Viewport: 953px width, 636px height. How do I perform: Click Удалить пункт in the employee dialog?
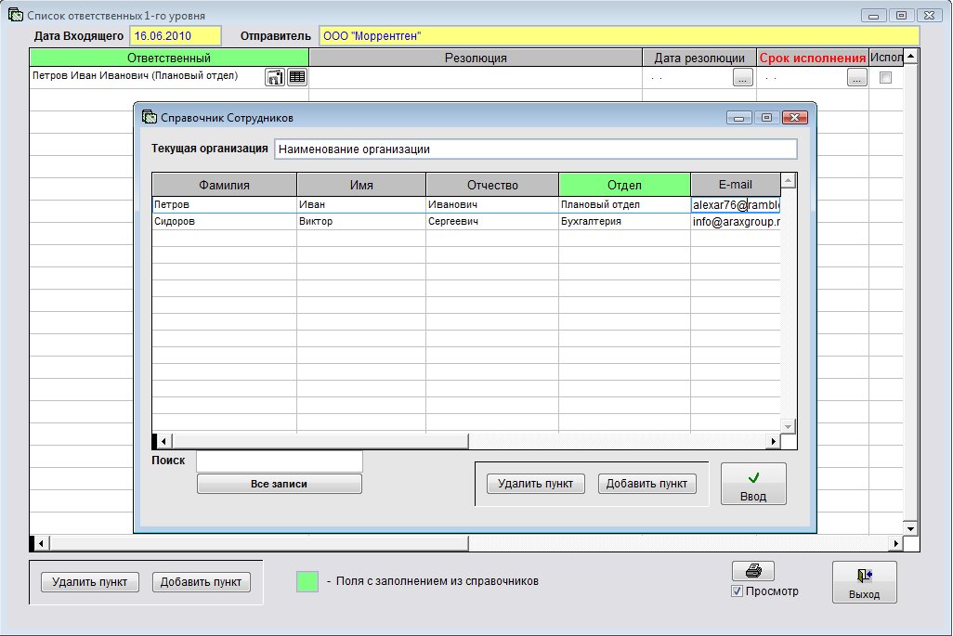point(535,484)
